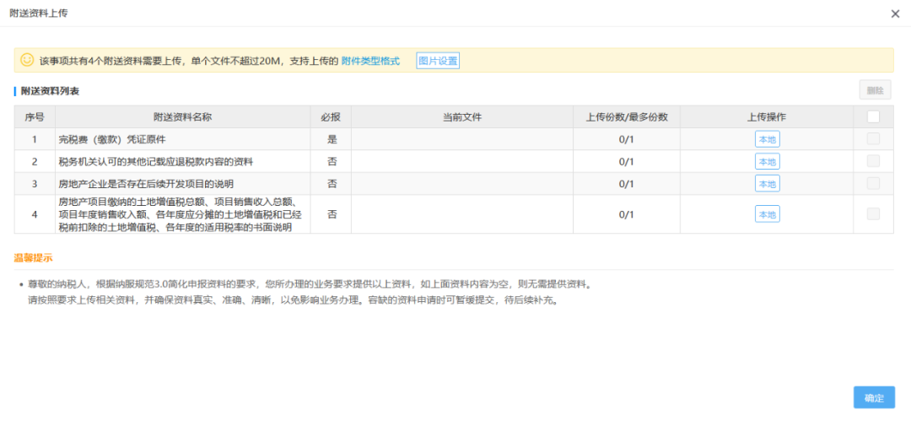Click the 附送资料列表 section heading
Viewport: 911px width, 421px height.
click(50, 91)
